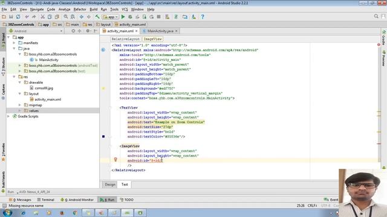Select activity_main.xml in the layout folder

tap(48, 99)
